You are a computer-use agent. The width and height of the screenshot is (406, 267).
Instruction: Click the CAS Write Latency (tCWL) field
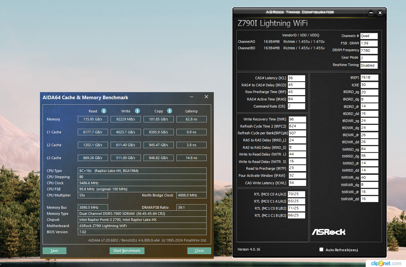297,183
